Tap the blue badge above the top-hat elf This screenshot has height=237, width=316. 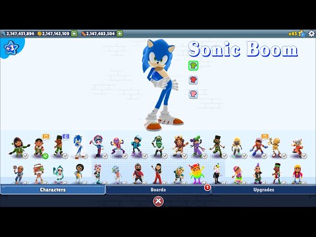pos(66,136)
